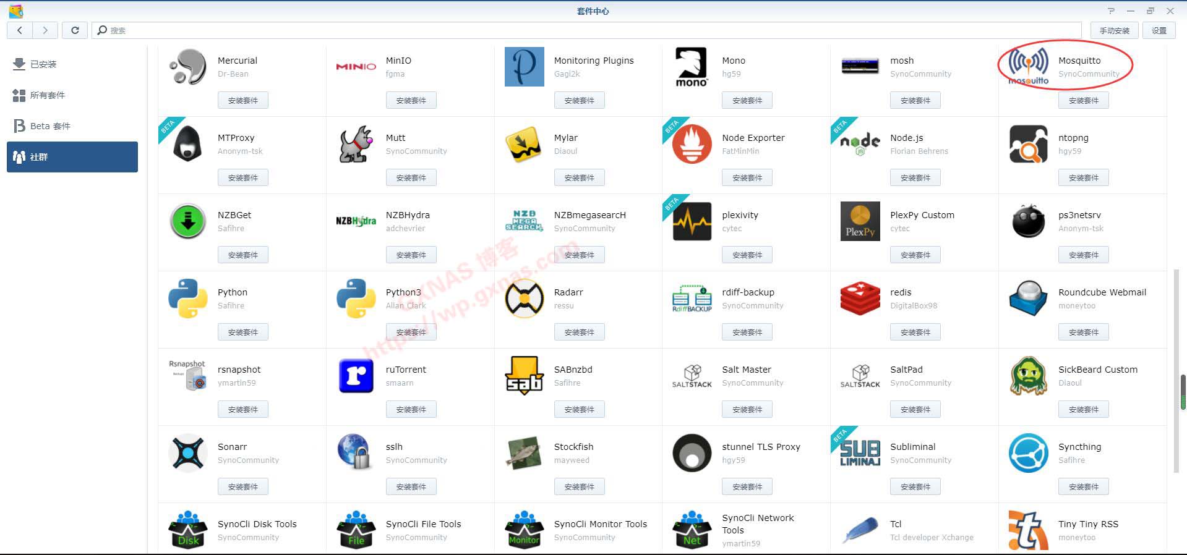Viewport: 1187px width, 555px height.
Task: Open the Python package icon
Action: pos(188,299)
